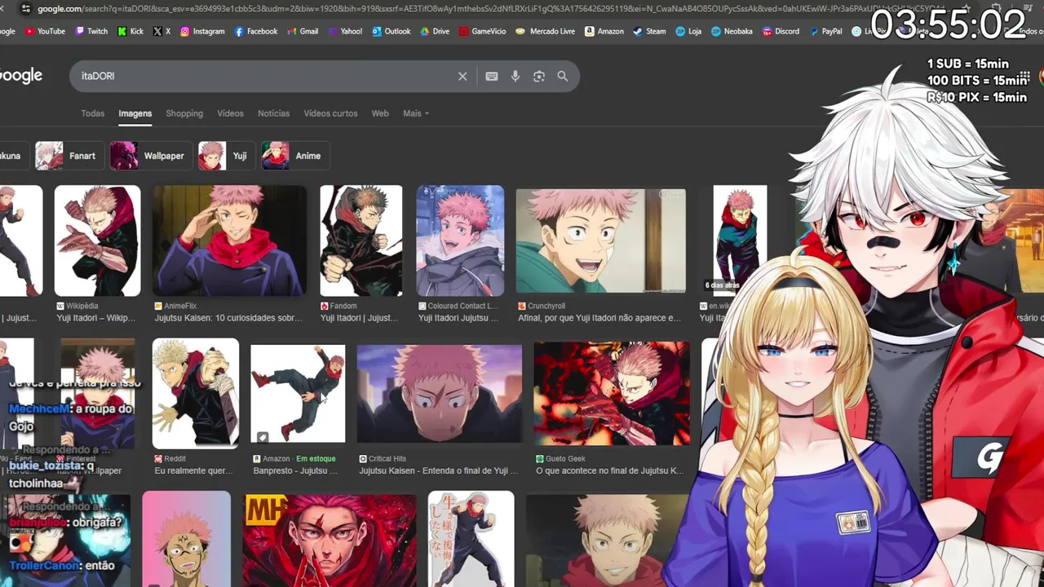Open the Steam bookmark
1044x587 pixels.
pyautogui.click(x=649, y=31)
